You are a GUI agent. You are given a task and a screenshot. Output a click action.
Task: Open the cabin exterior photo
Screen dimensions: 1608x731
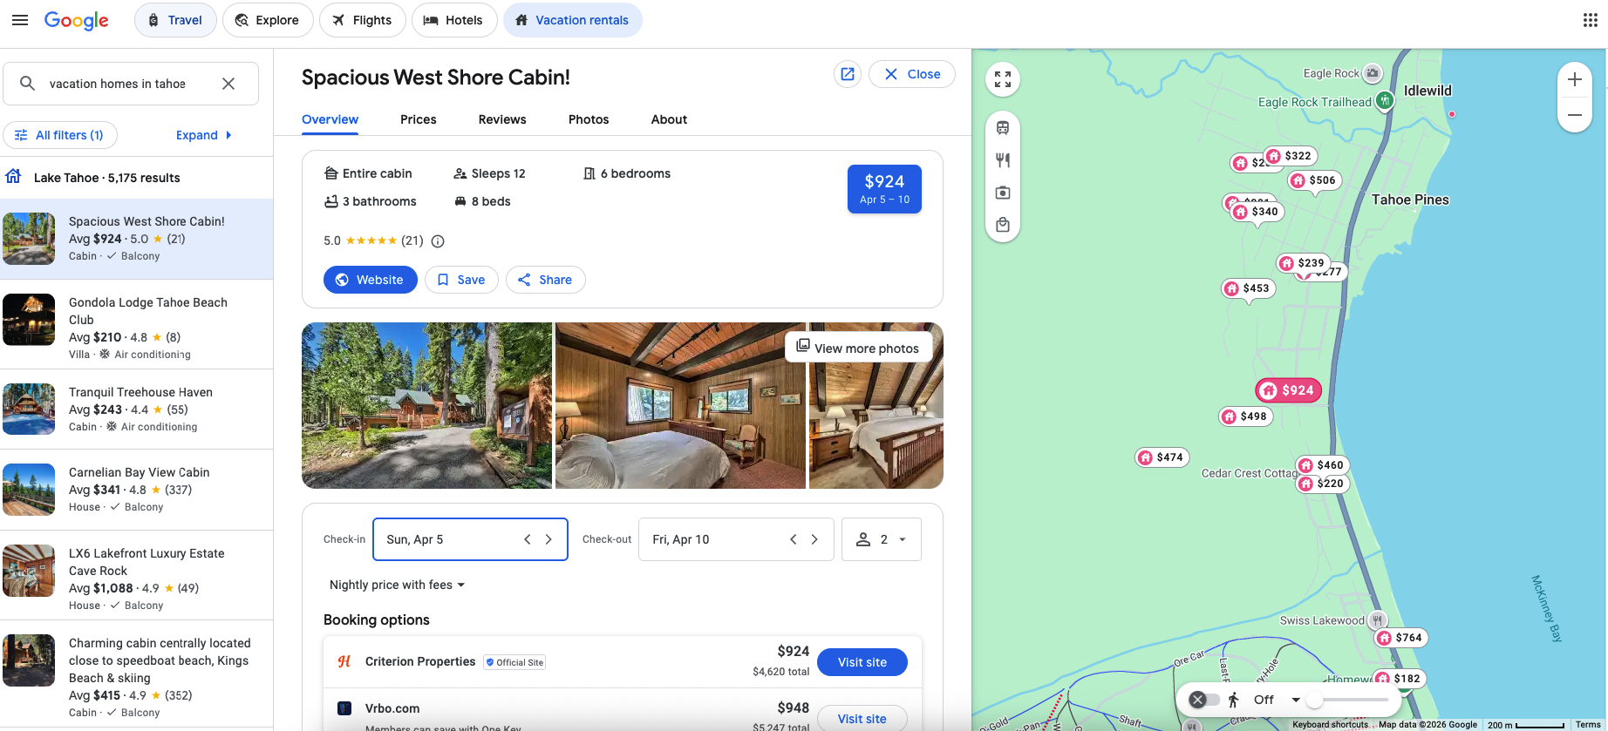coord(426,405)
